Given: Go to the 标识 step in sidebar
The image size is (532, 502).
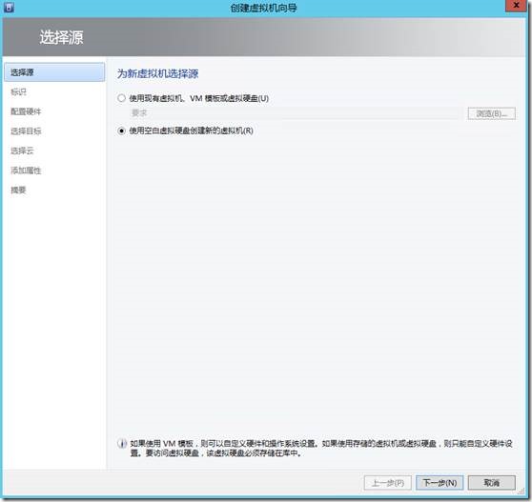Looking at the screenshot, I should click(19, 91).
